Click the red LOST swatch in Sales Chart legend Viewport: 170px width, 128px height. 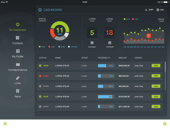(x=133, y=19)
